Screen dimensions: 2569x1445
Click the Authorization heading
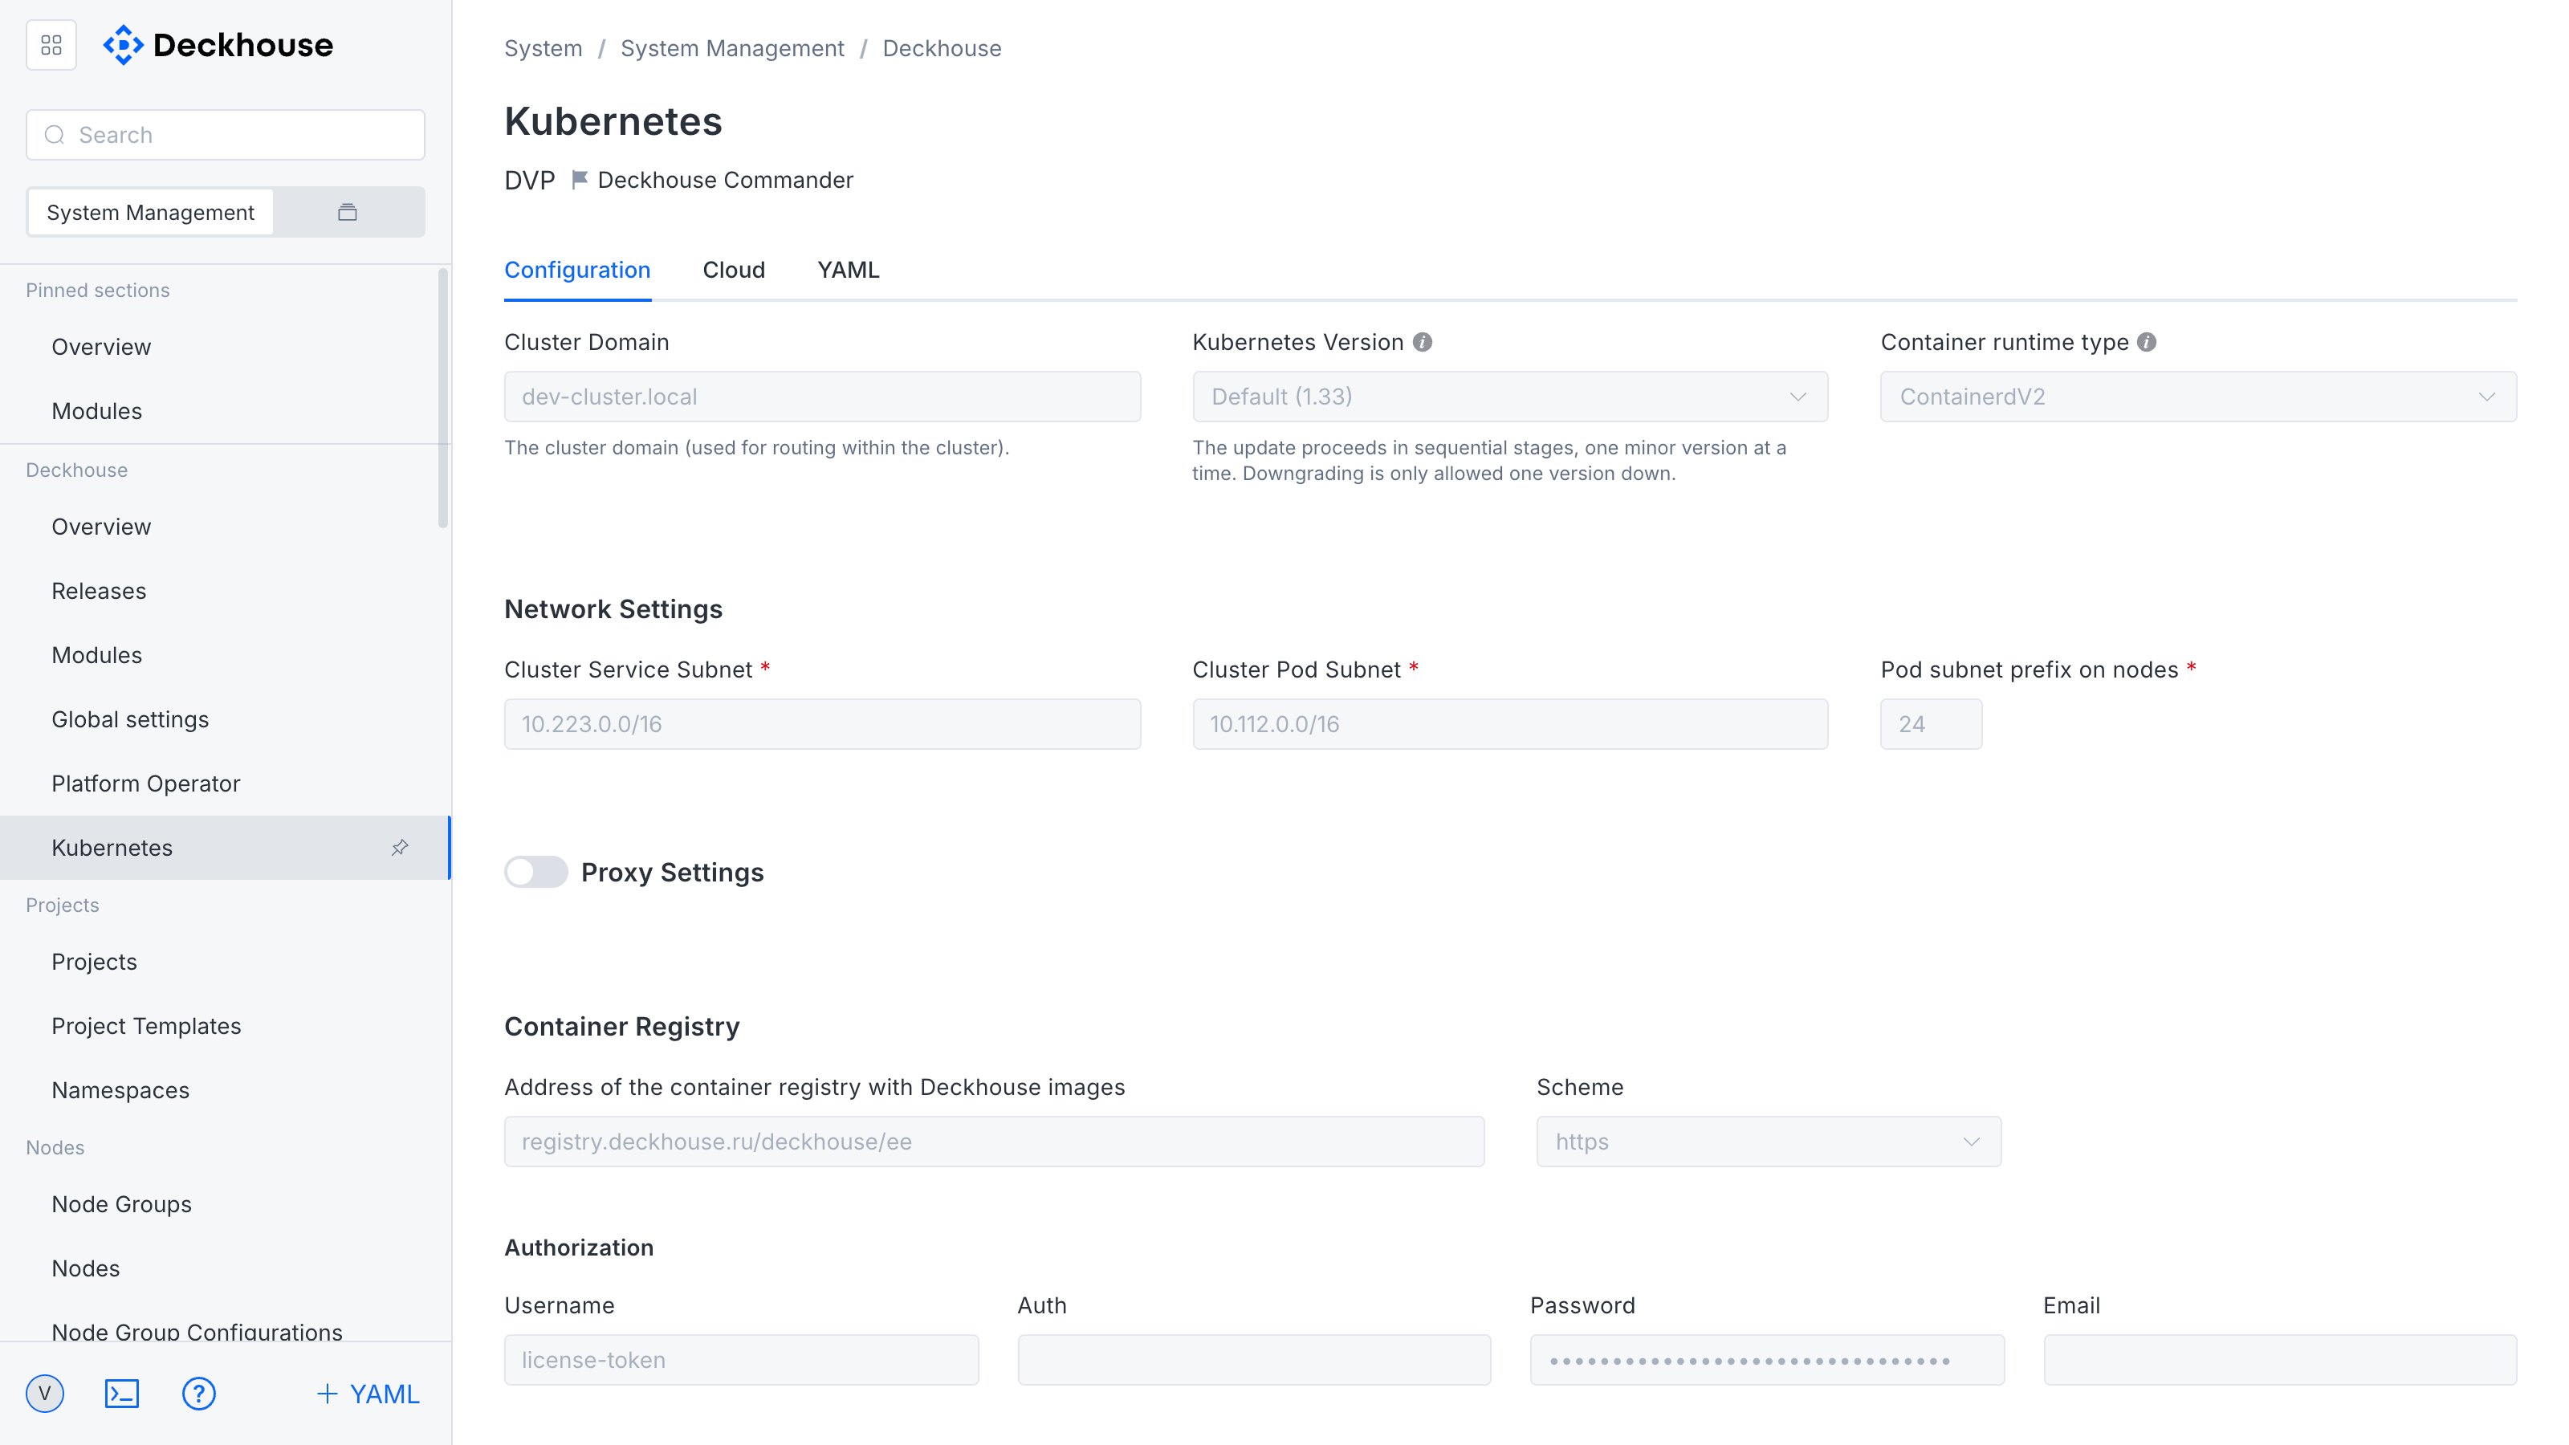tap(578, 1248)
